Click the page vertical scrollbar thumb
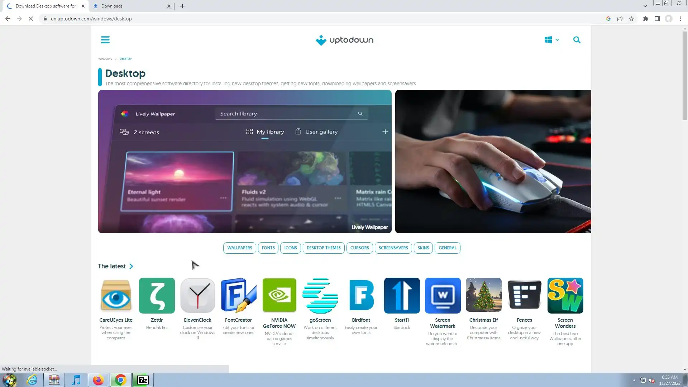The image size is (688, 387). (685, 75)
